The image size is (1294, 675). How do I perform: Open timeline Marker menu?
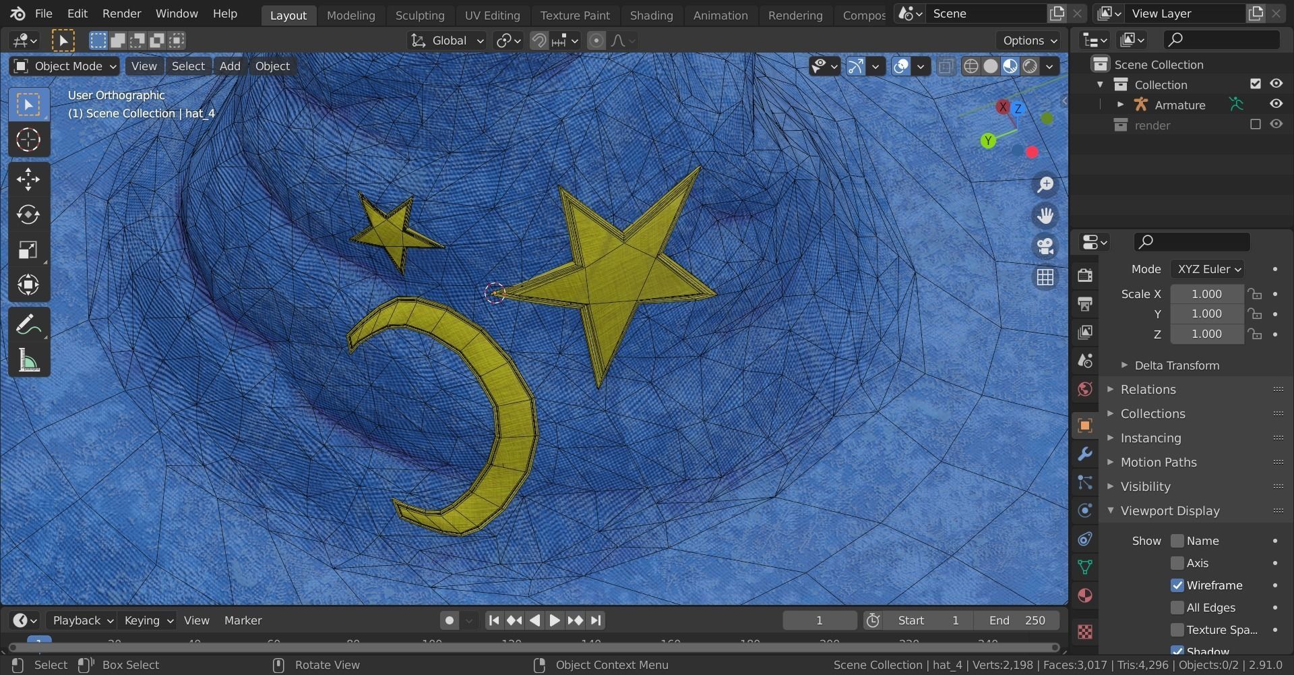pos(243,620)
